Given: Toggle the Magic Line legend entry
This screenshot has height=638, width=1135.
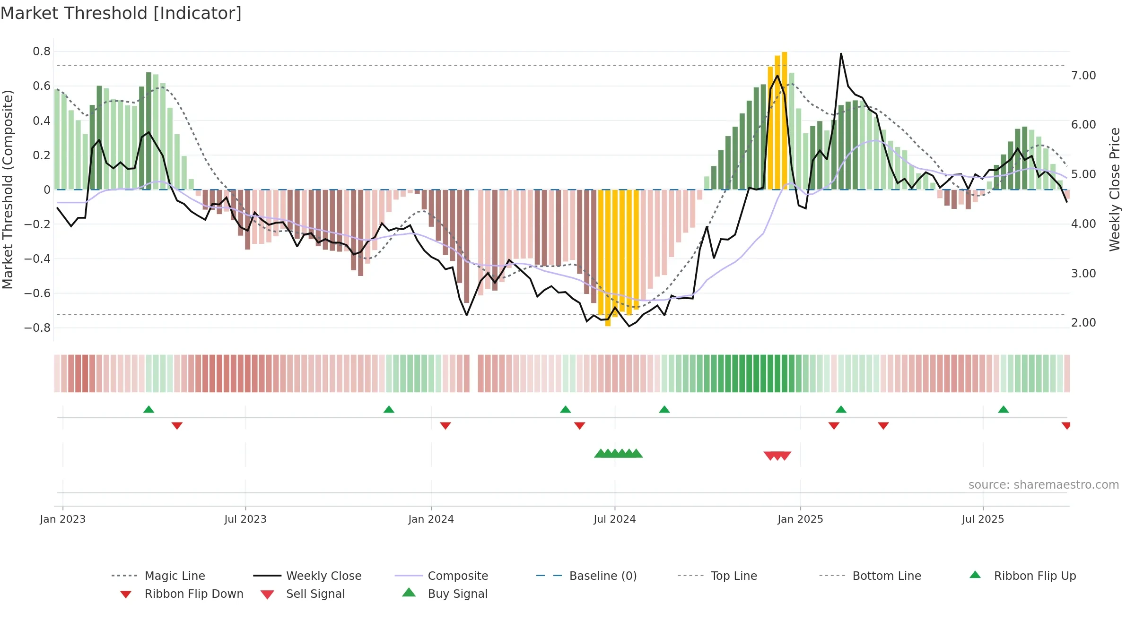Looking at the screenshot, I should click(x=158, y=576).
